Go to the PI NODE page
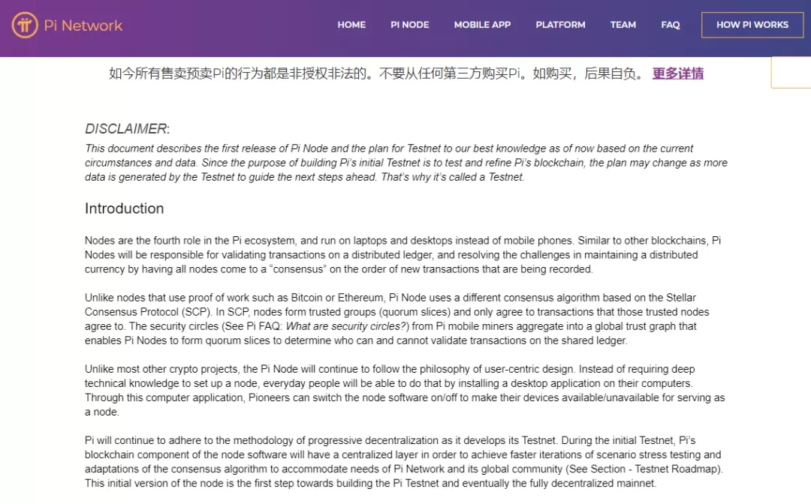Image resolution: width=811 pixels, height=504 pixels. (x=410, y=25)
